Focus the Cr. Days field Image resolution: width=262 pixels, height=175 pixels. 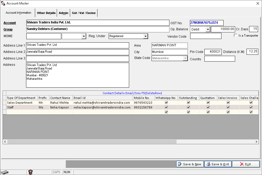tap(254, 29)
